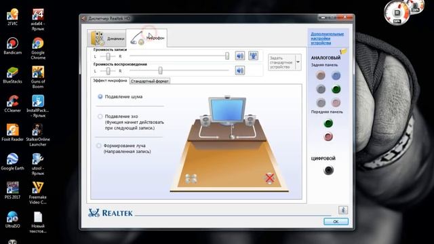Select the Формирование луча option
The width and height of the screenshot is (434, 244).
[x=99, y=146]
